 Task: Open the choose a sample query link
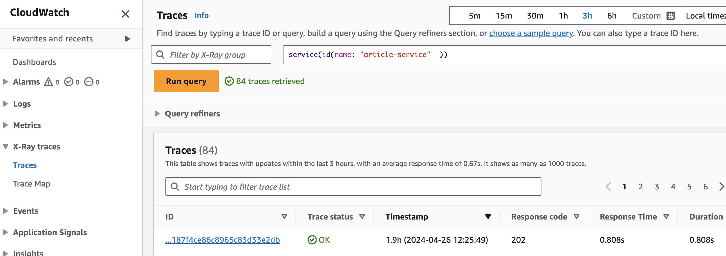coord(531,33)
